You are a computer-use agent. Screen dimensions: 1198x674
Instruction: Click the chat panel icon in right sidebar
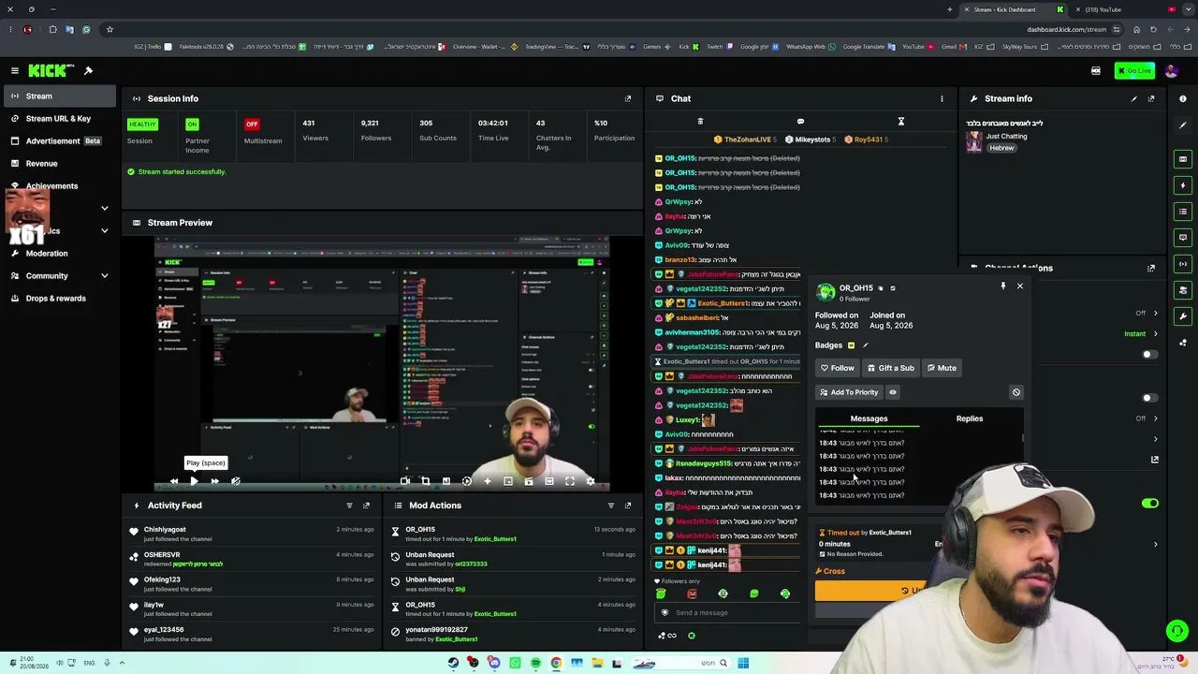[x=1183, y=238]
